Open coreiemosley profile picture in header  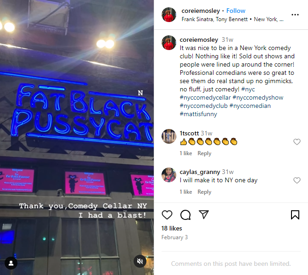coord(169,15)
